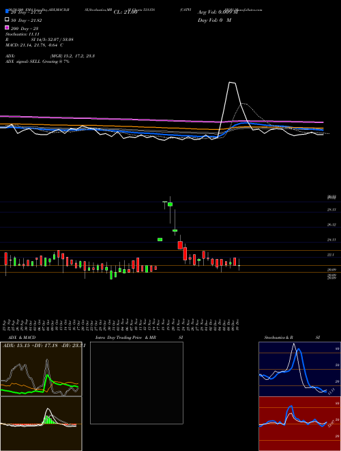Click the tallest green candlestick near top
Image resolution: width=341 pixels, height=451 pixels.
click(170, 204)
